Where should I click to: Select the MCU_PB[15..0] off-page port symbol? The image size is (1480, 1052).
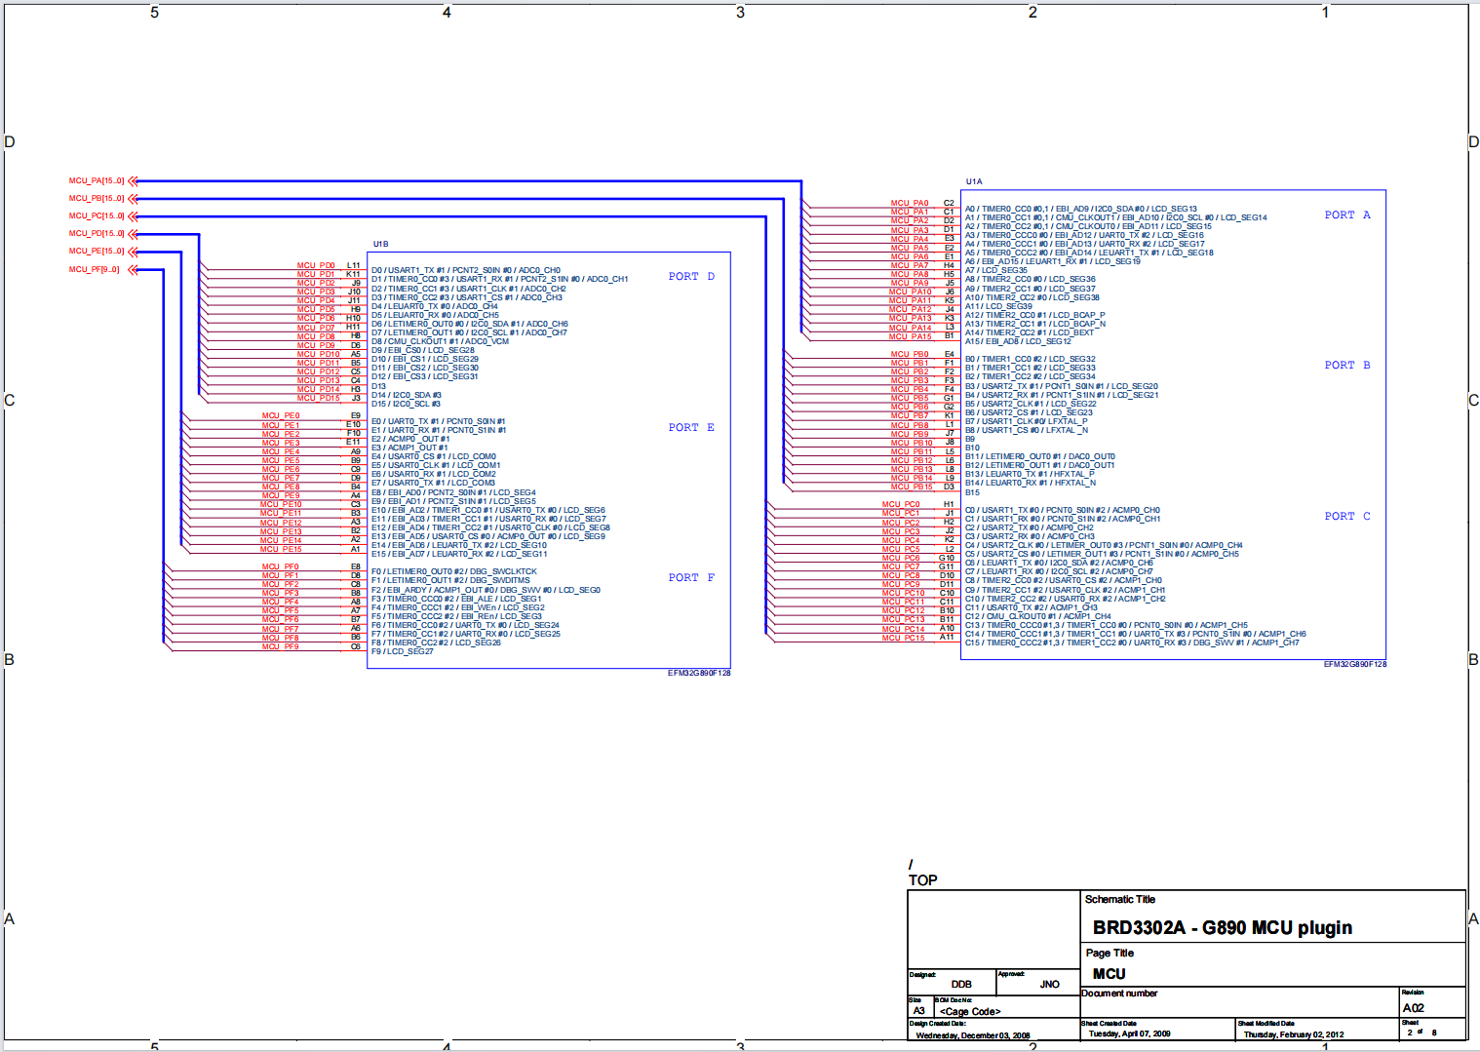pyautogui.click(x=133, y=199)
